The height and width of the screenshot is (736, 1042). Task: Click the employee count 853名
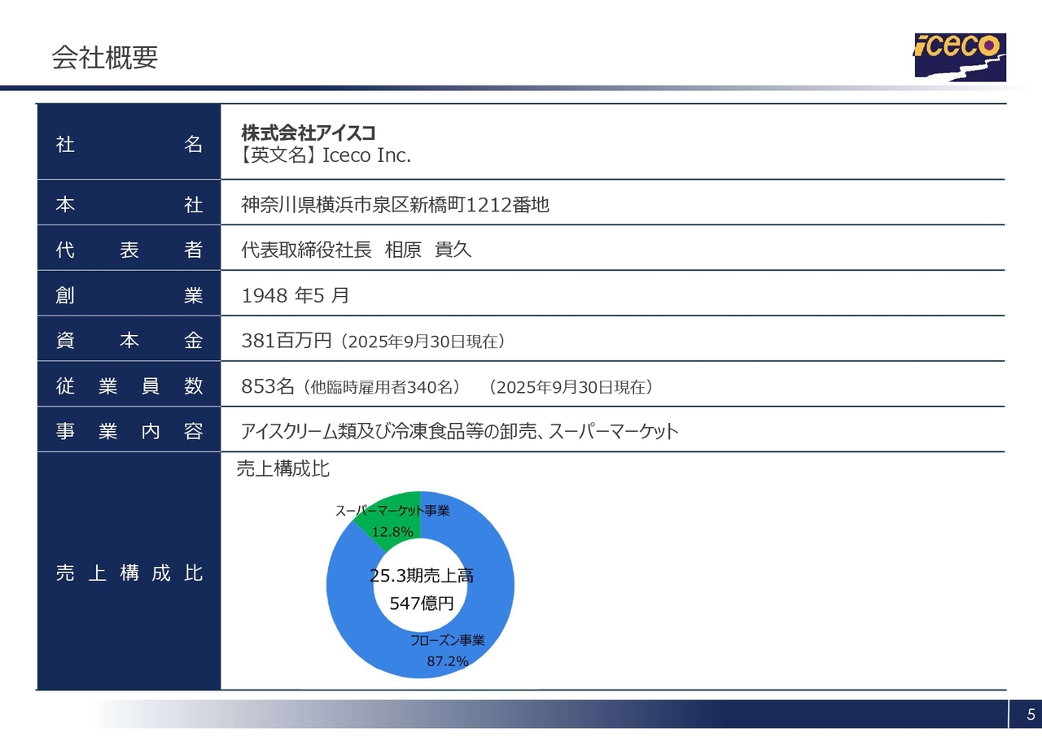(x=268, y=386)
